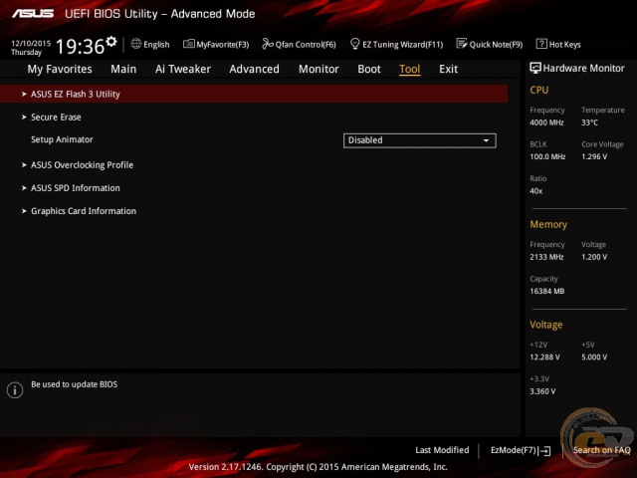Open the Ai Tweaker tab
Image resolution: width=637 pixels, height=478 pixels.
click(183, 69)
